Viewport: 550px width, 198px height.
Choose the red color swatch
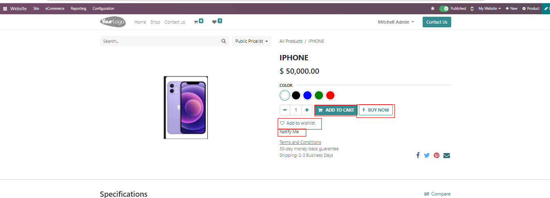click(330, 95)
